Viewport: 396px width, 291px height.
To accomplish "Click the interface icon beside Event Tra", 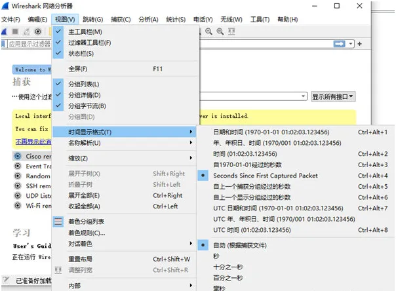I will click(x=18, y=166).
